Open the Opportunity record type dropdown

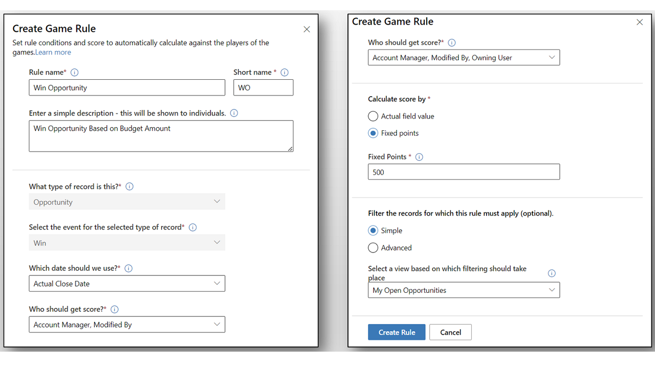point(127,202)
